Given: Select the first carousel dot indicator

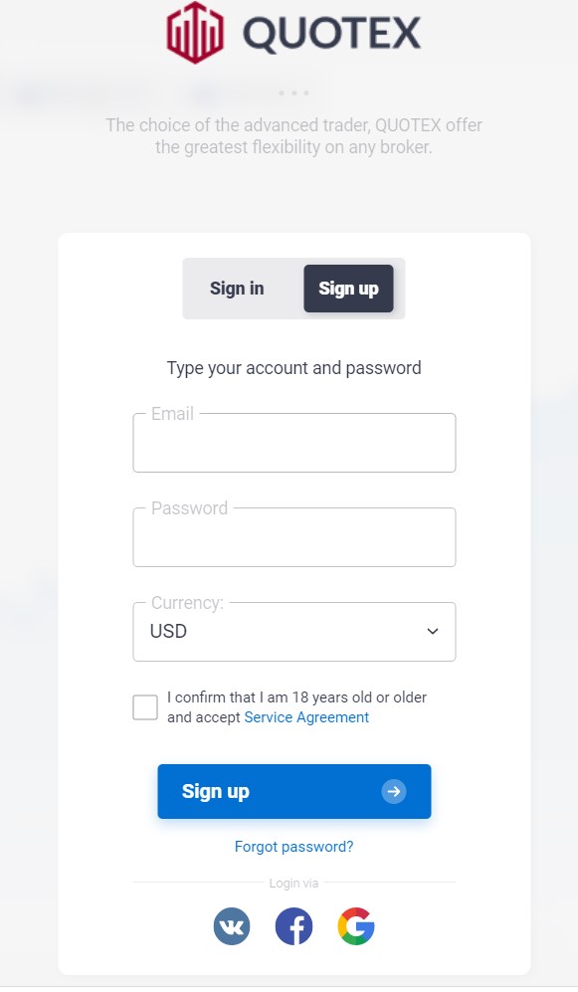Looking at the screenshot, I should tap(282, 93).
